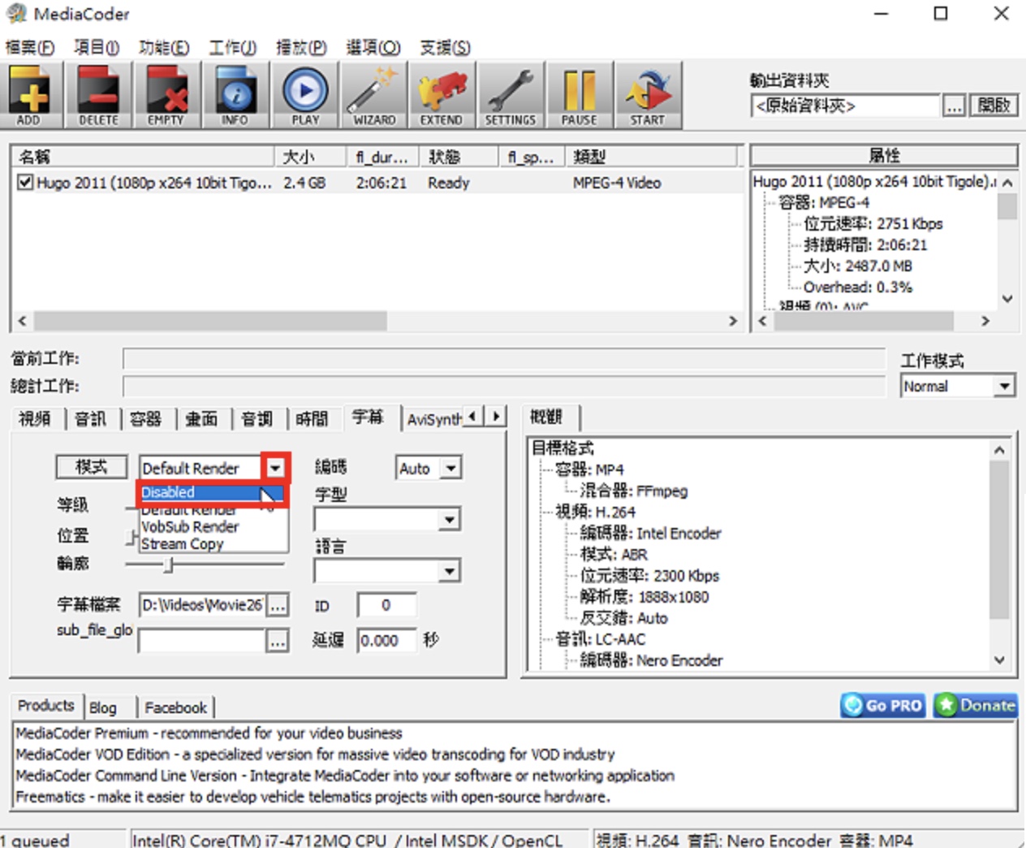The width and height of the screenshot is (1026, 848).
Task: Switch to the Facebook tab
Action: pos(175,707)
